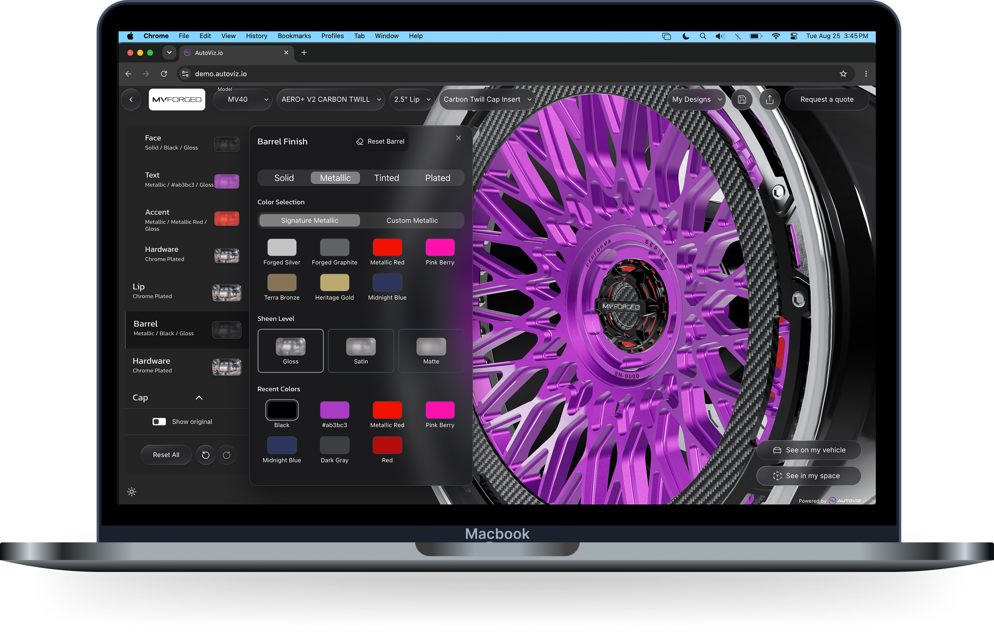Select the Tinted finish tab
Image resolution: width=994 pixels, height=632 pixels.
point(386,178)
